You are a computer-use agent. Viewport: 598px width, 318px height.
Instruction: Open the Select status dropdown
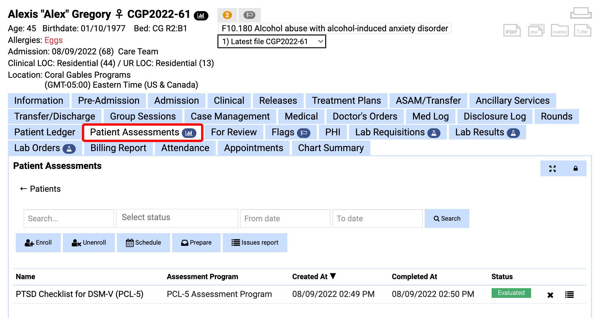[x=177, y=218]
